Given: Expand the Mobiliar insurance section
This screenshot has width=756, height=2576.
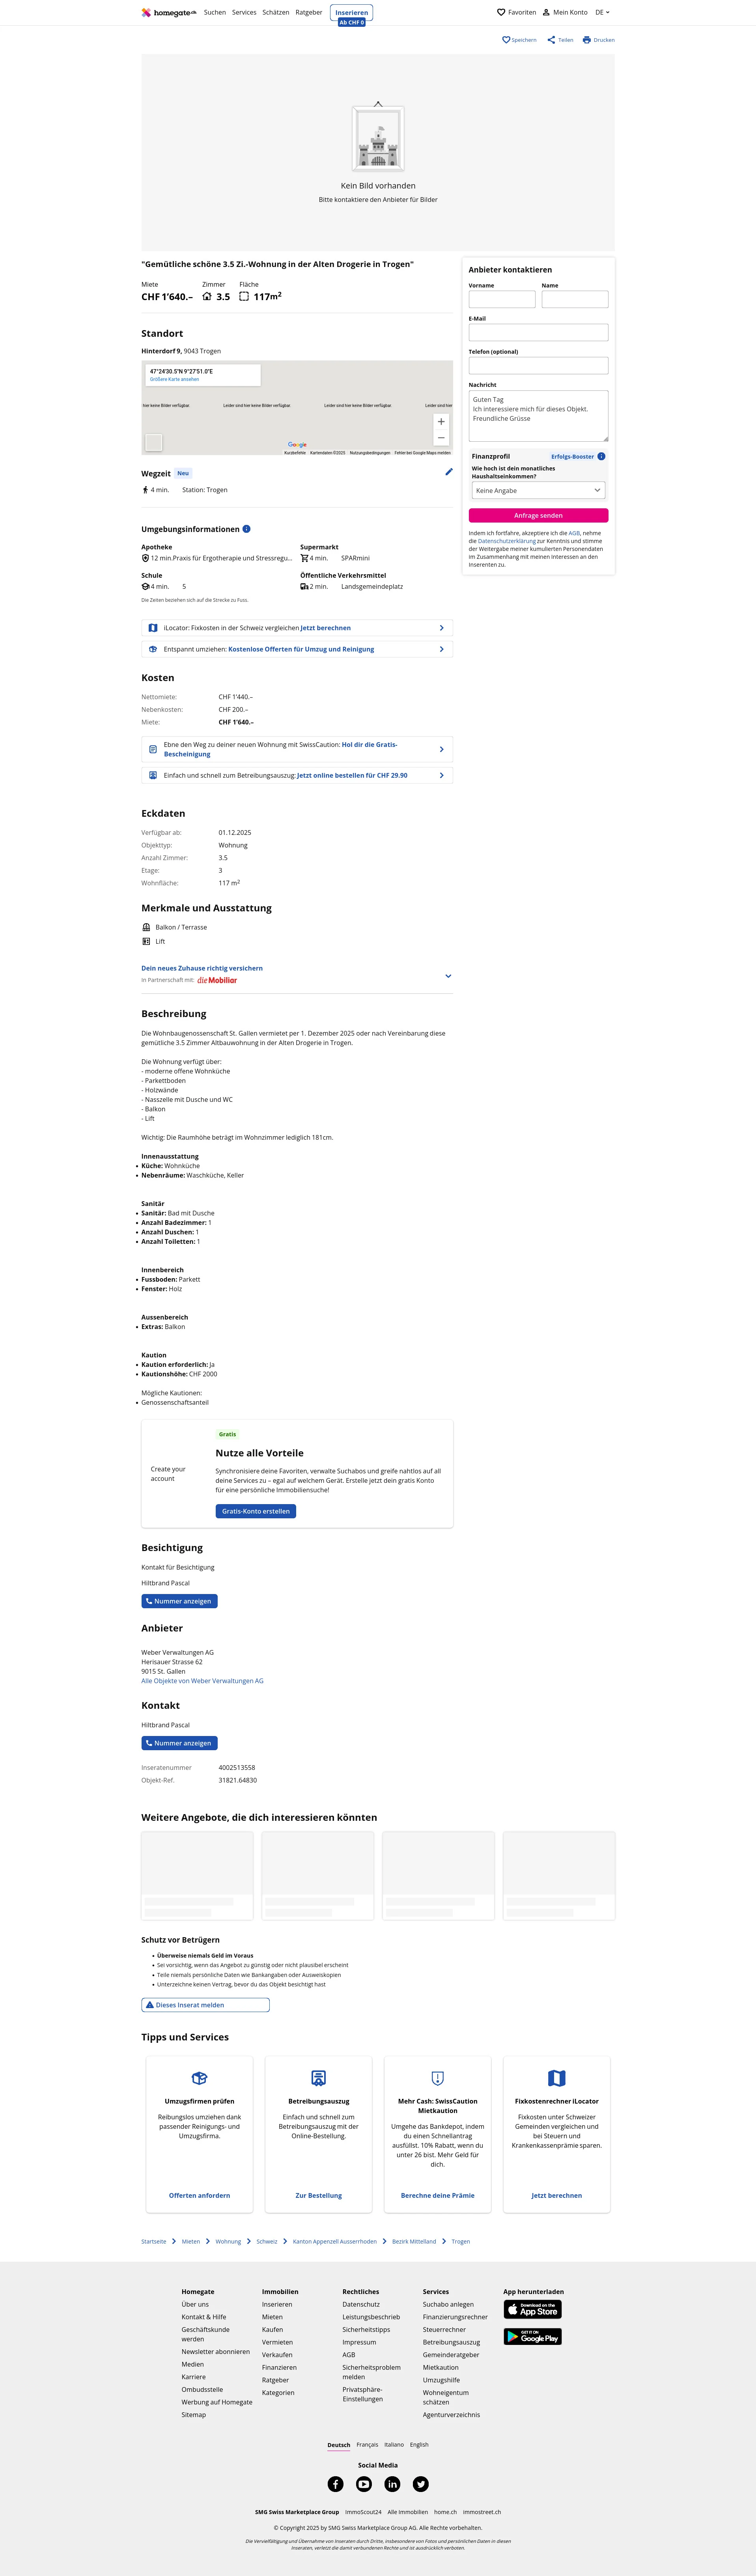Looking at the screenshot, I should [448, 976].
